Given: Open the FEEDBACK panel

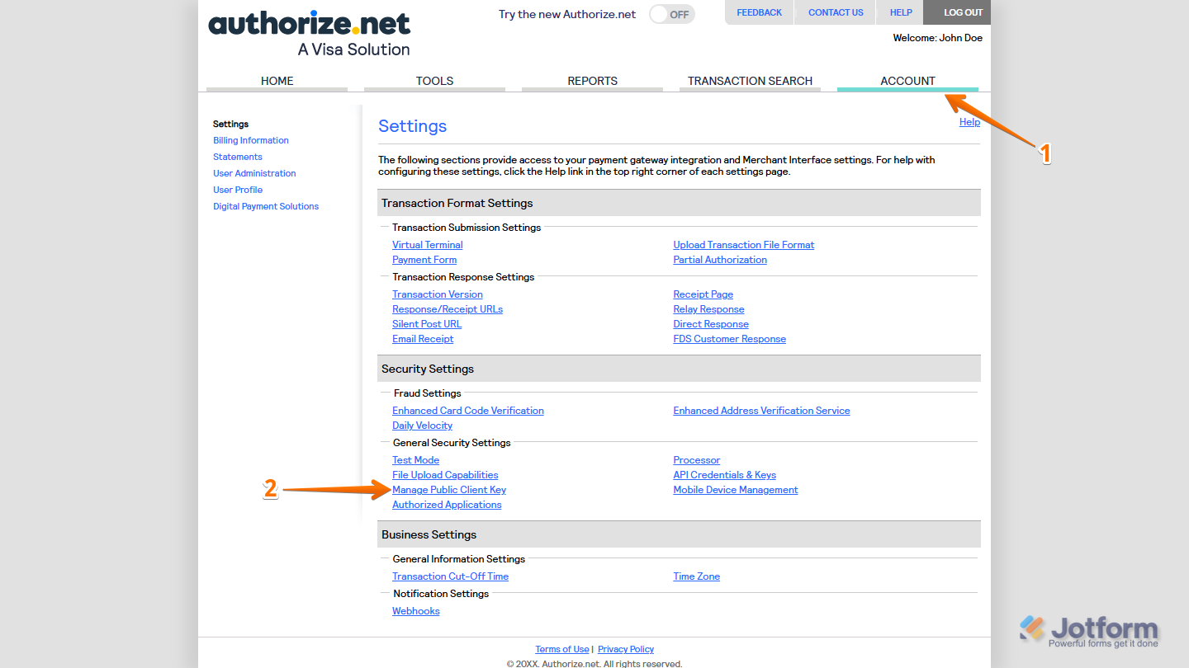Looking at the screenshot, I should pyautogui.click(x=759, y=12).
